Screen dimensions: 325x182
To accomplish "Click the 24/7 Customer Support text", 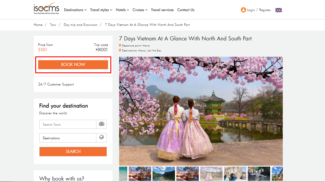I will click(56, 84).
